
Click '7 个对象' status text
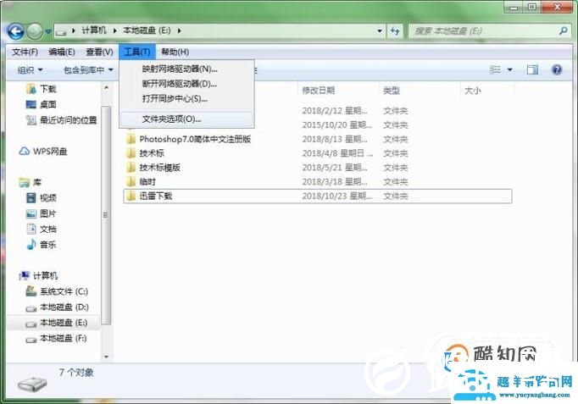76,373
